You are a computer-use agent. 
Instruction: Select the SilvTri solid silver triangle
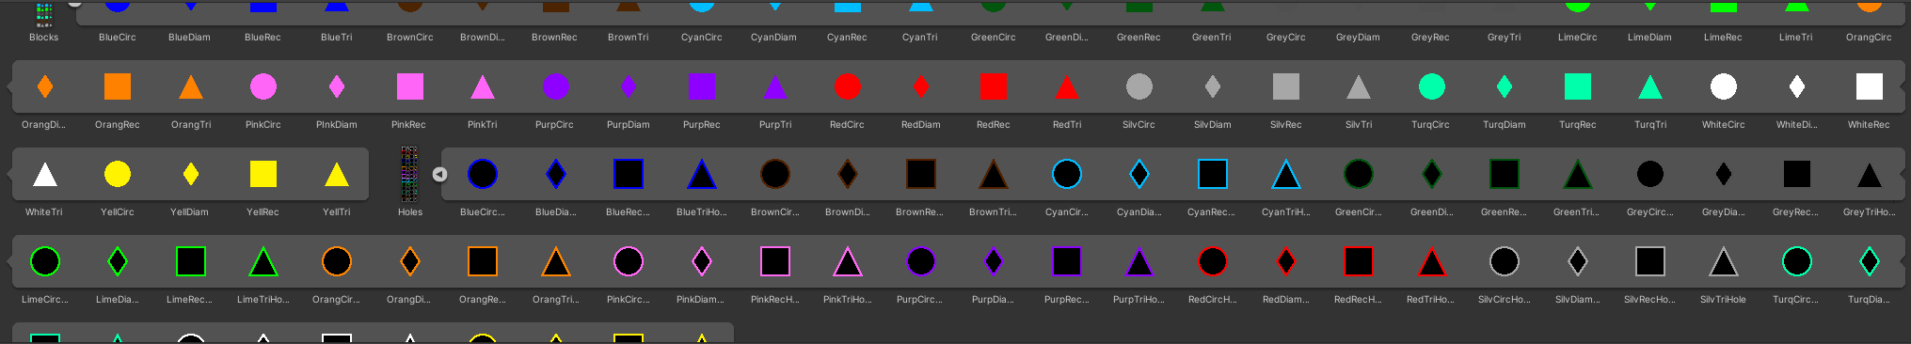pos(1359,86)
